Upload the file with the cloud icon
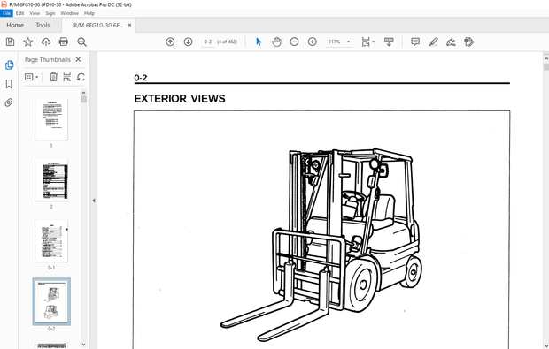 pyautogui.click(x=46, y=42)
